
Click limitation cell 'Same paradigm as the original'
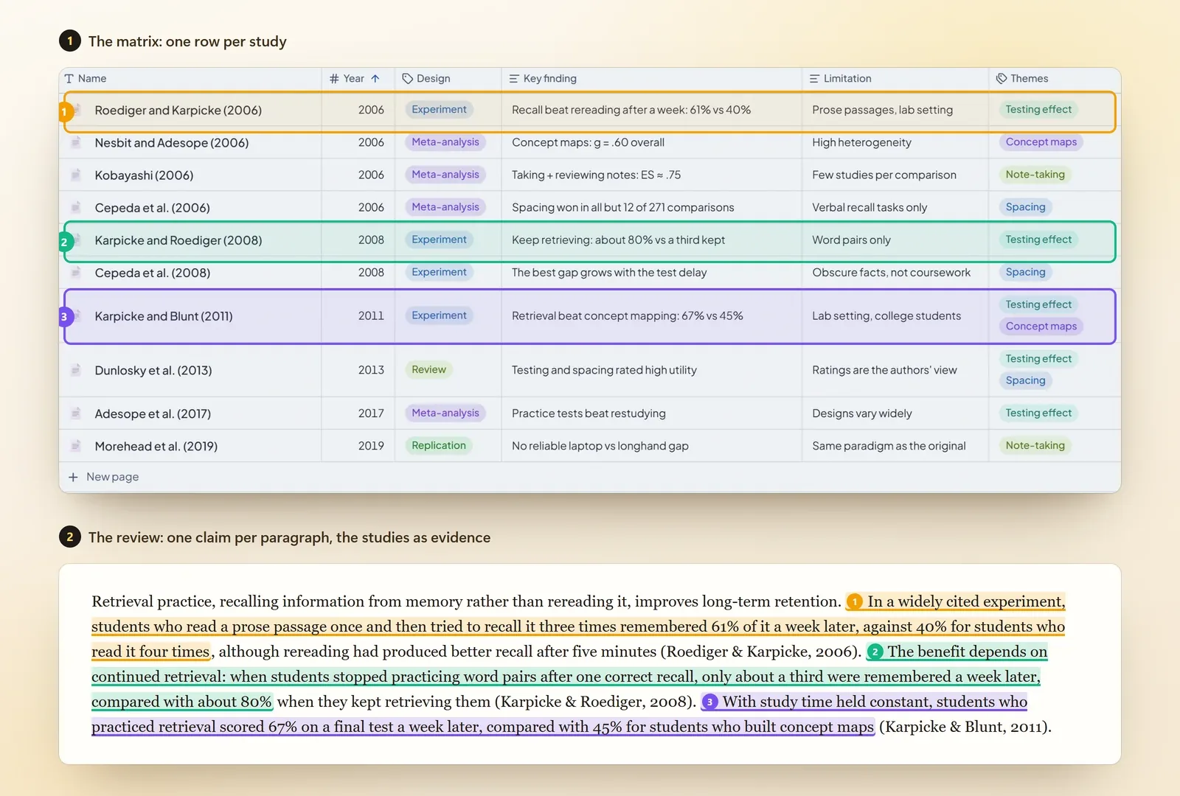tap(889, 446)
